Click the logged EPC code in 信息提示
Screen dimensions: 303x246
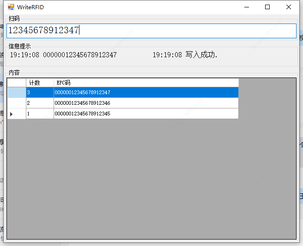click(x=79, y=55)
